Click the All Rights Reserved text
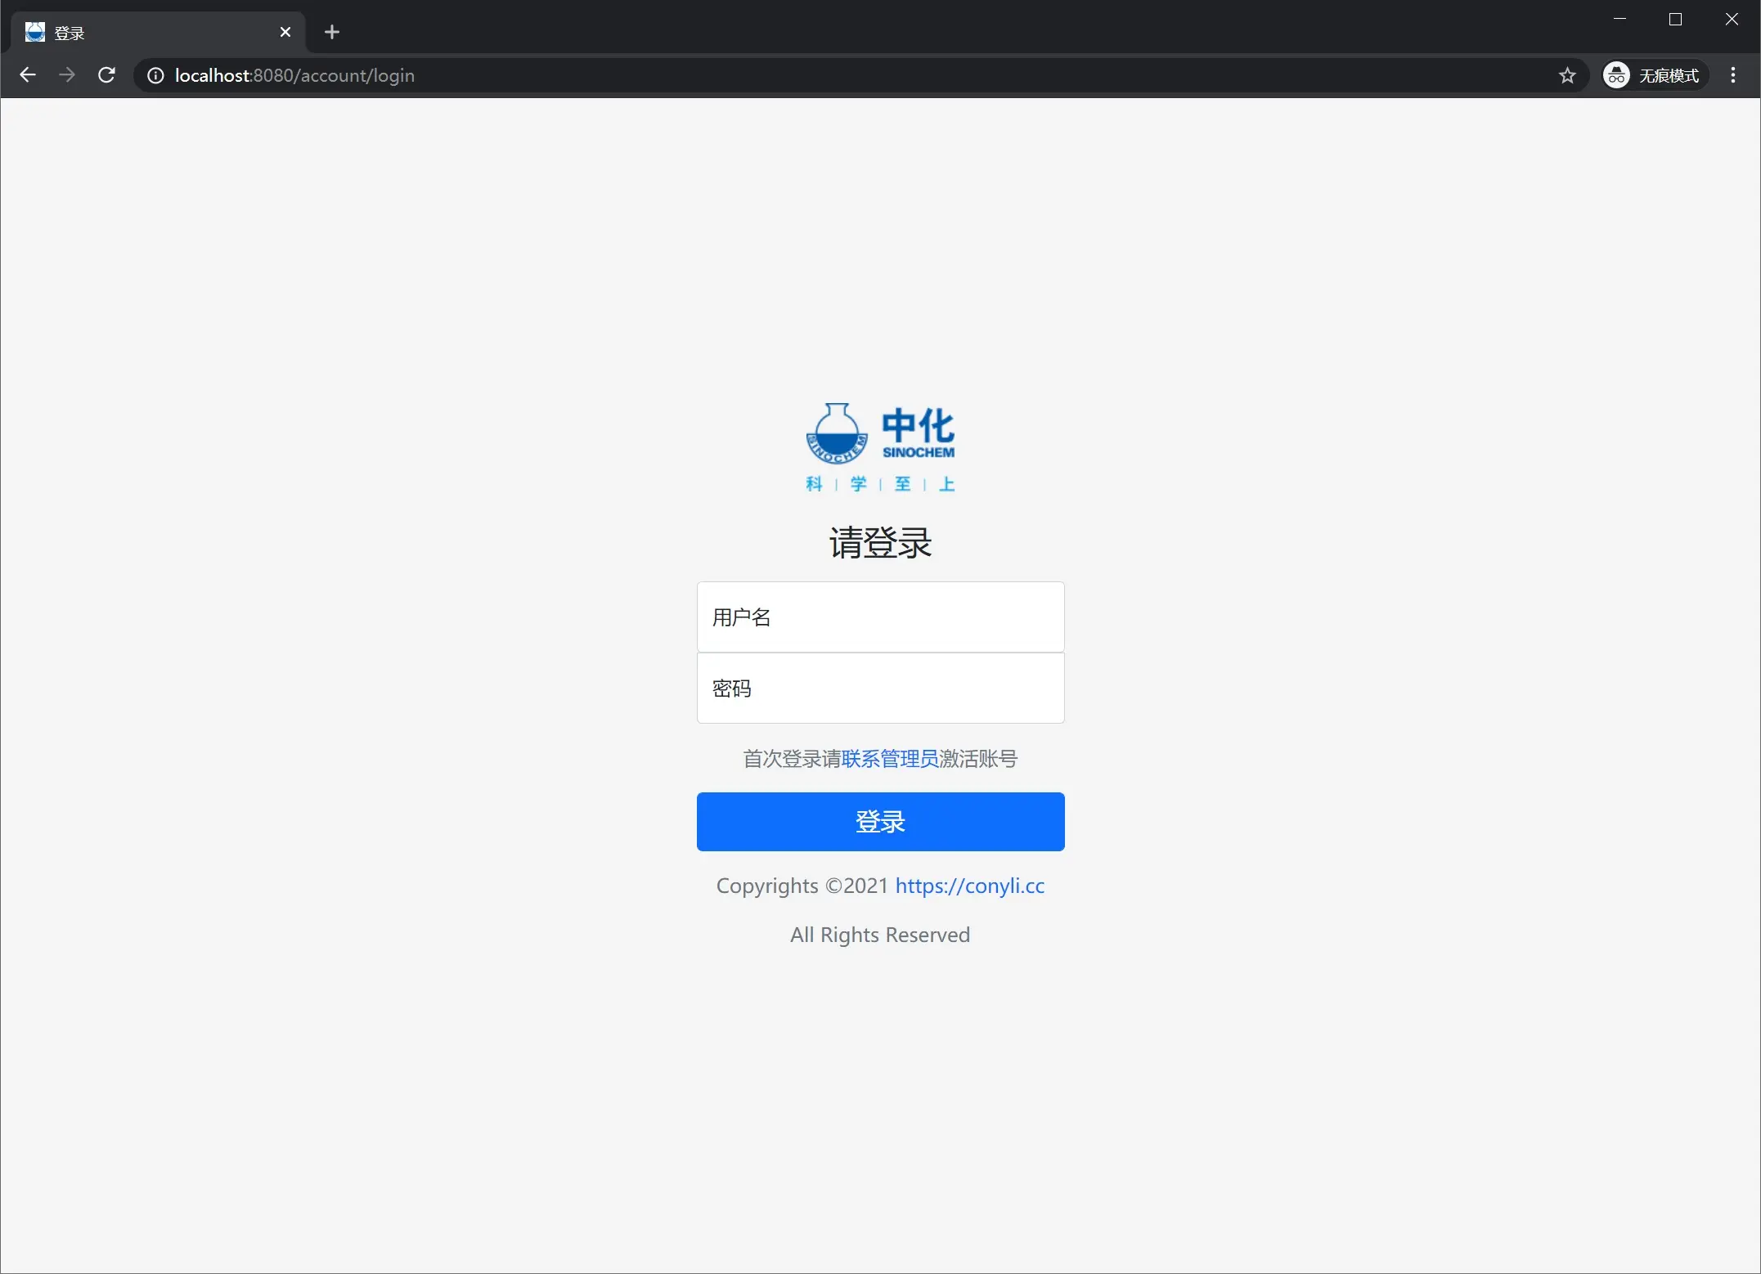Image resolution: width=1761 pixels, height=1274 pixels. coord(880,935)
